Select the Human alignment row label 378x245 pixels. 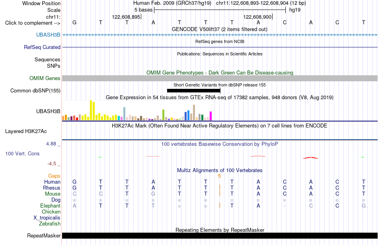[x=52, y=182]
